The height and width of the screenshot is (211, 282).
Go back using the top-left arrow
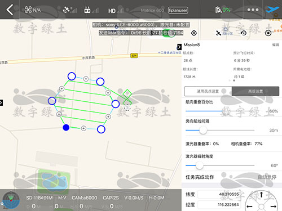coord(10,10)
